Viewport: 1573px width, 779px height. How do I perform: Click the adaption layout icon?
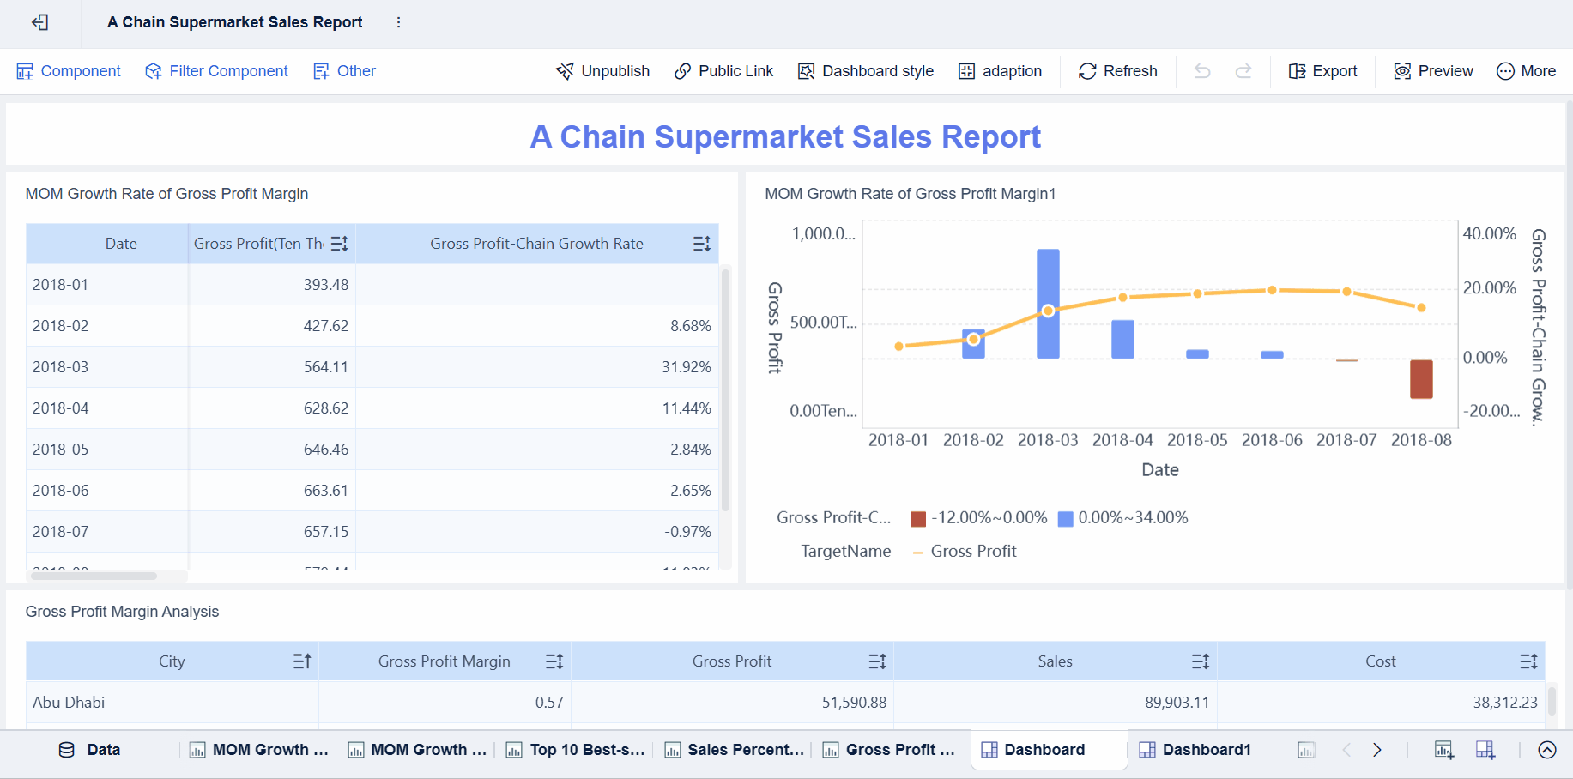pyautogui.click(x=1000, y=71)
